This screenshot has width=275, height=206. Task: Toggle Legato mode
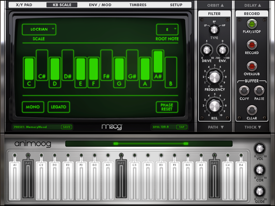coord(59,107)
